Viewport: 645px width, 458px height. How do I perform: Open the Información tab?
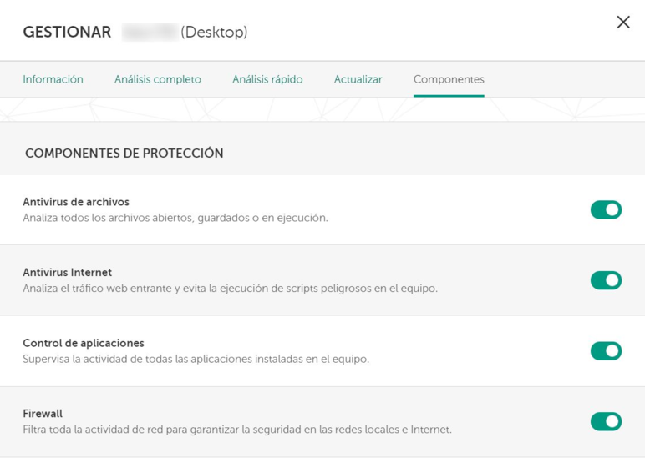53,79
